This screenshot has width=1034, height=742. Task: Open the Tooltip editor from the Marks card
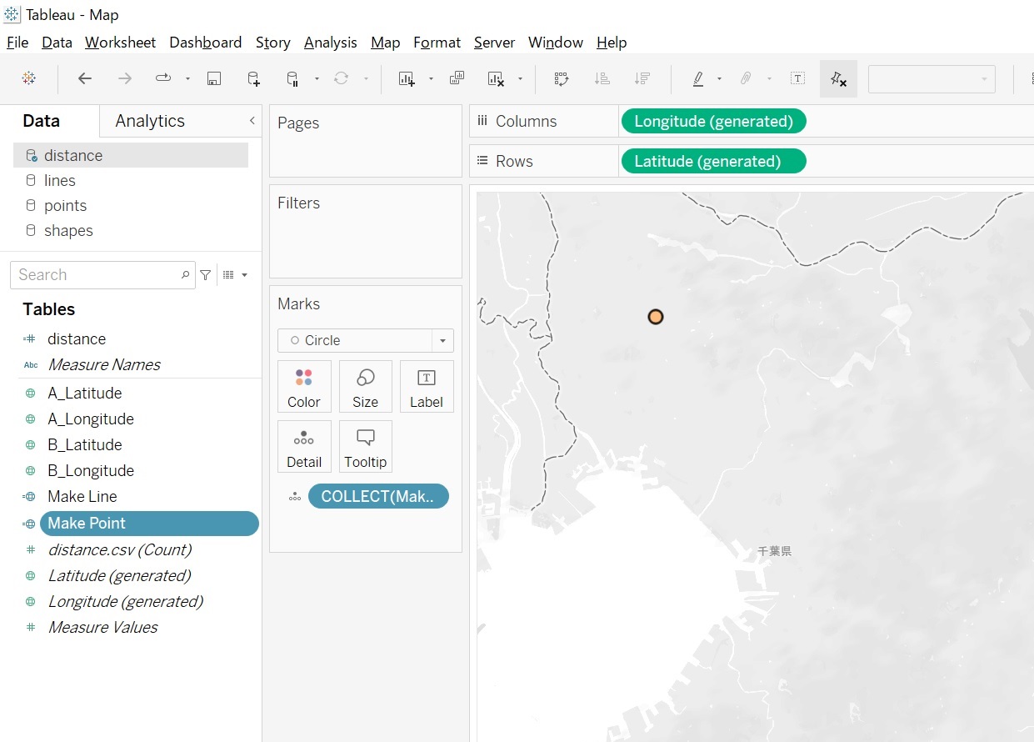(365, 446)
